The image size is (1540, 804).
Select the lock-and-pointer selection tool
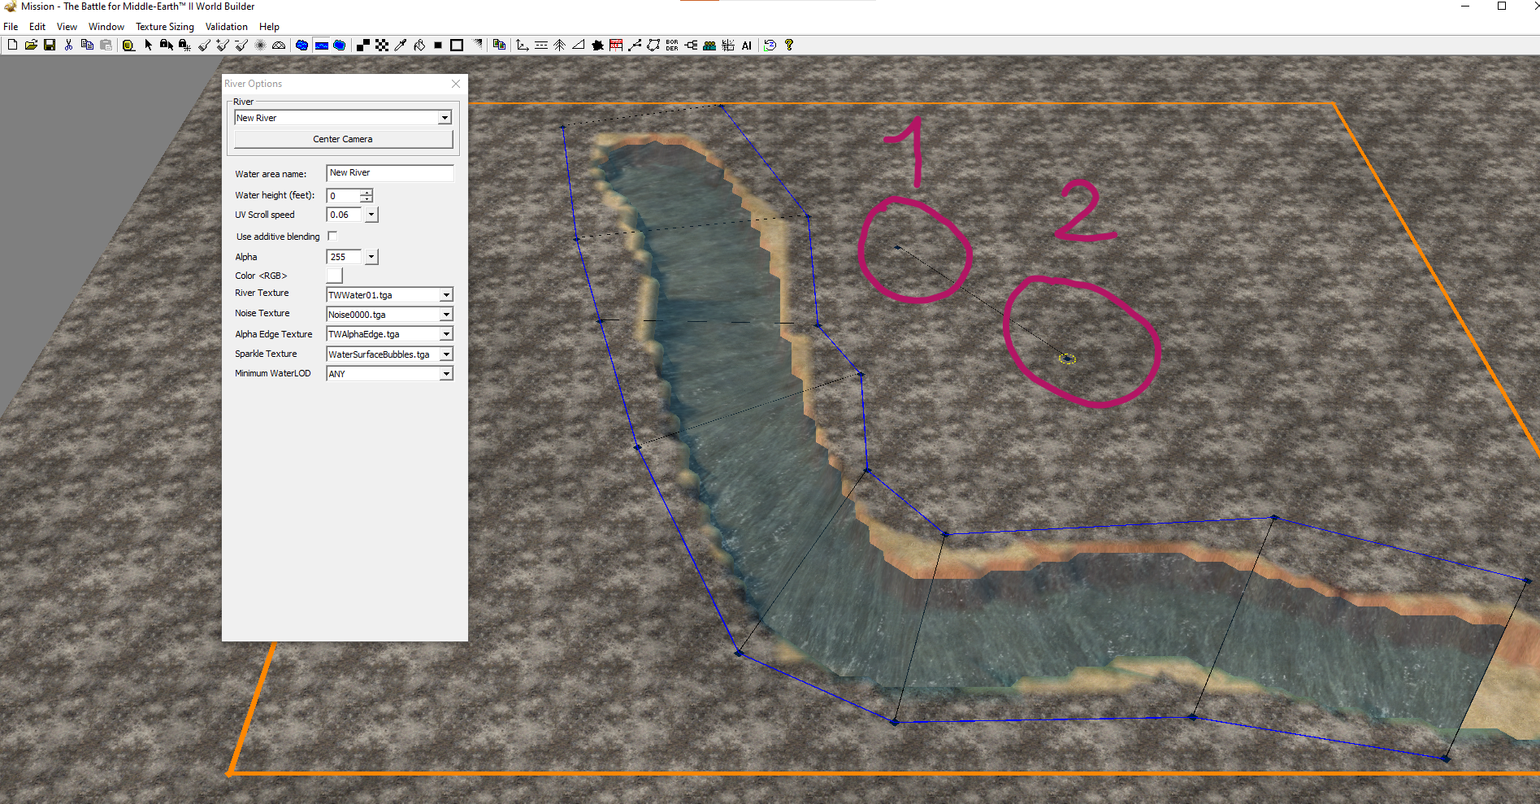pos(166,46)
